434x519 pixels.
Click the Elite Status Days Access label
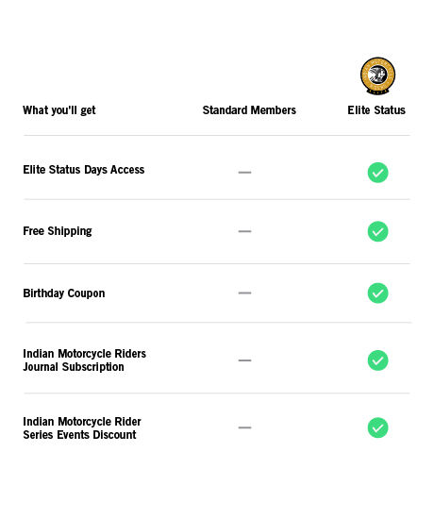point(84,170)
